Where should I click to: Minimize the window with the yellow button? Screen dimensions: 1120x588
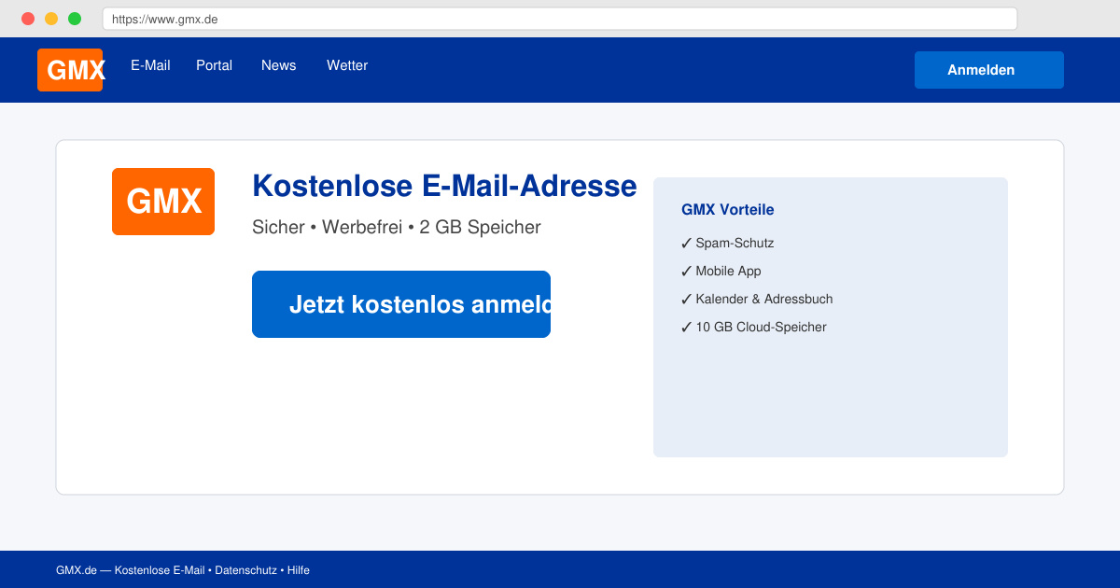click(x=51, y=19)
